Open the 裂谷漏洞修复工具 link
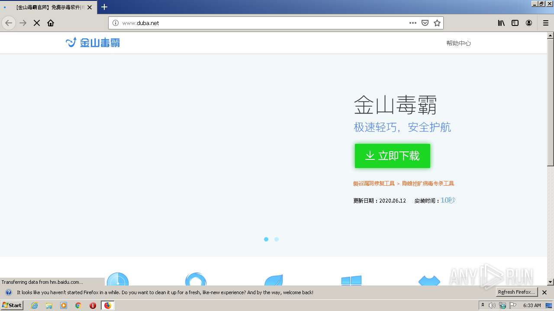The height and width of the screenshot is (311, 554). (374, 184)
